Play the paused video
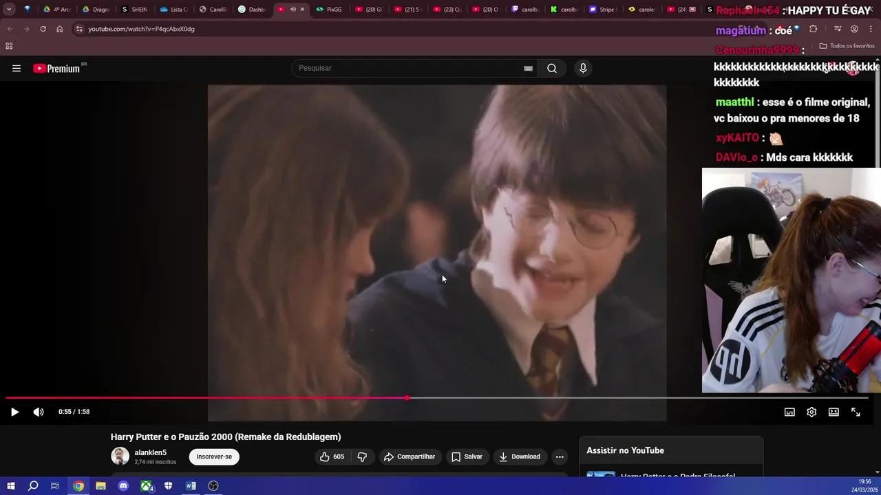 (x=14, y=412)
